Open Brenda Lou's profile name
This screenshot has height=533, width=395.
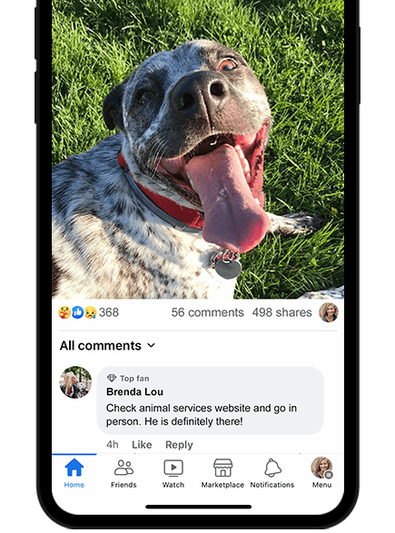tap(134, 391)
